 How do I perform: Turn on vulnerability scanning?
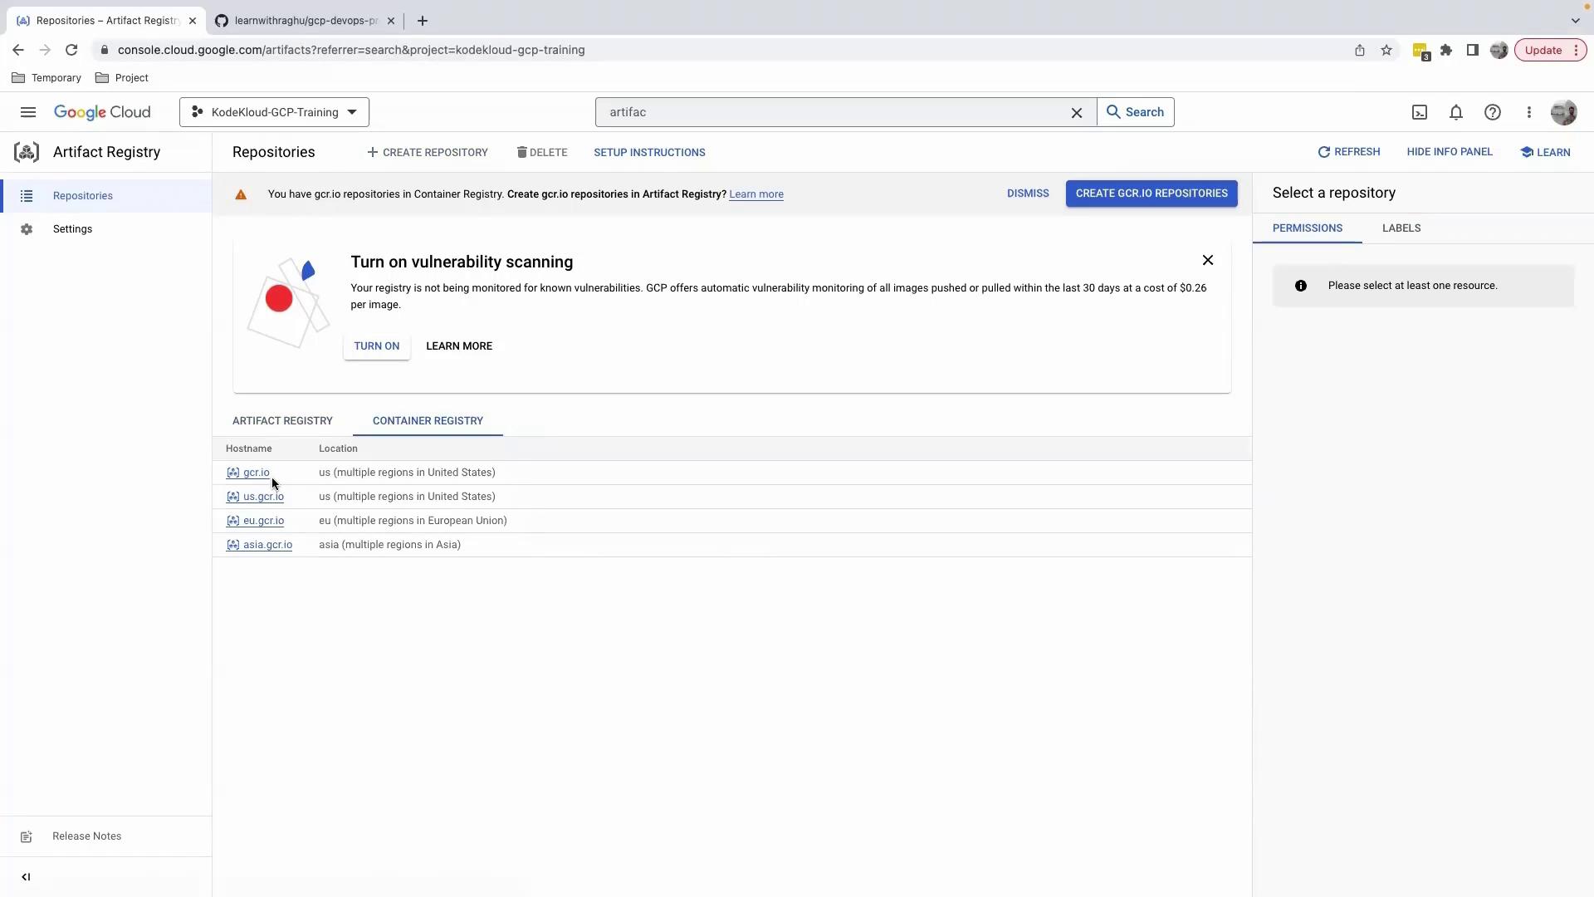pos(376,346)
